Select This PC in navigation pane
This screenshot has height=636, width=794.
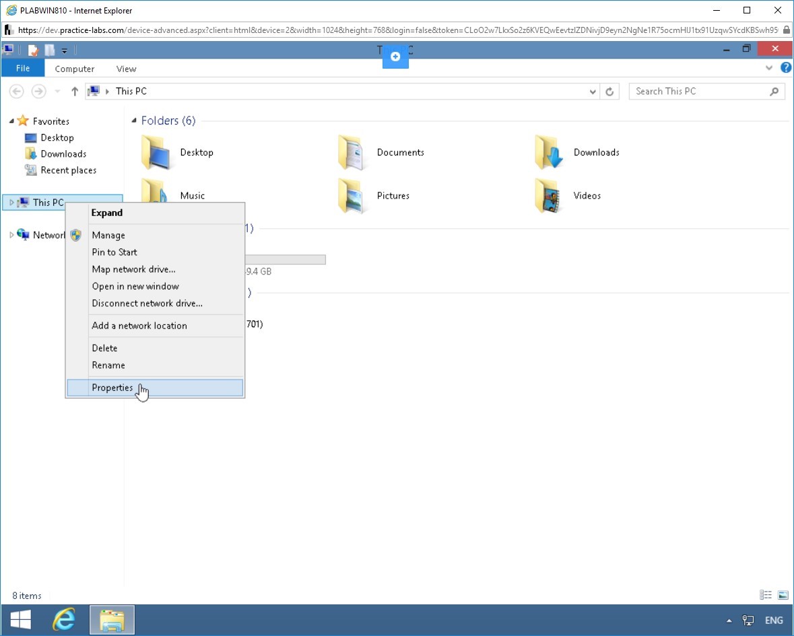click(x=48, y=203)
